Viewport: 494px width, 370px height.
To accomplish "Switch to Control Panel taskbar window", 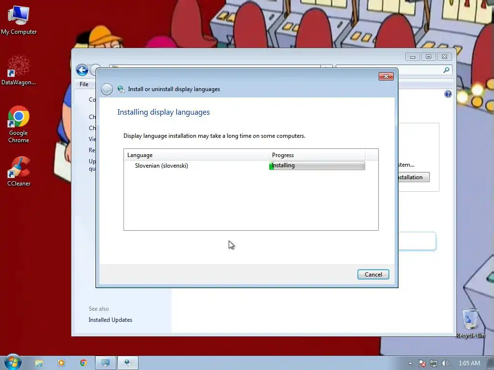I will click(106, 363).
